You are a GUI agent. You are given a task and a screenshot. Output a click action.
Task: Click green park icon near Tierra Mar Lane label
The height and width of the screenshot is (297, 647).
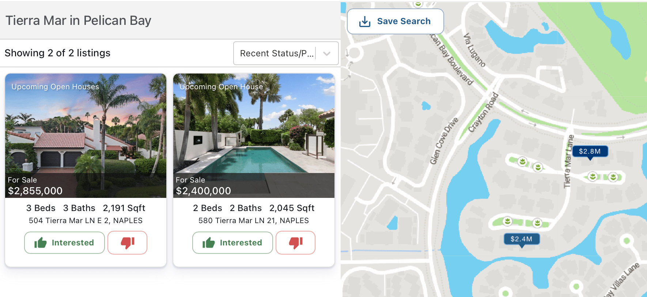pos(593,177)
